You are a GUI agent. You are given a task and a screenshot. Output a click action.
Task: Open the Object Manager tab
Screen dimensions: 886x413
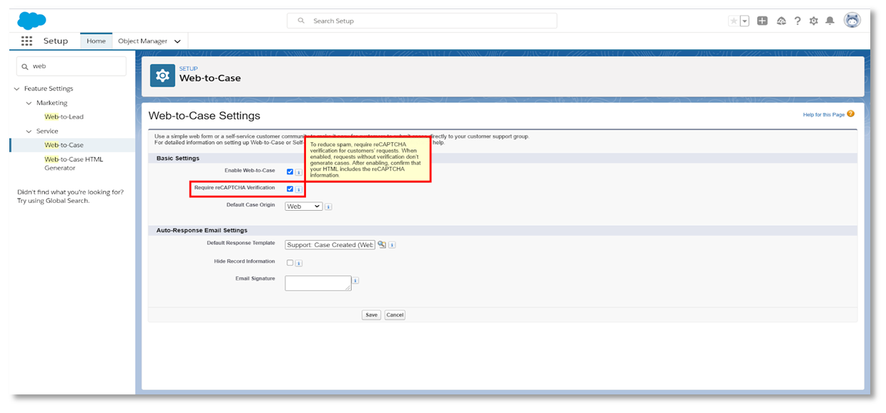click(x=142, y=41)
